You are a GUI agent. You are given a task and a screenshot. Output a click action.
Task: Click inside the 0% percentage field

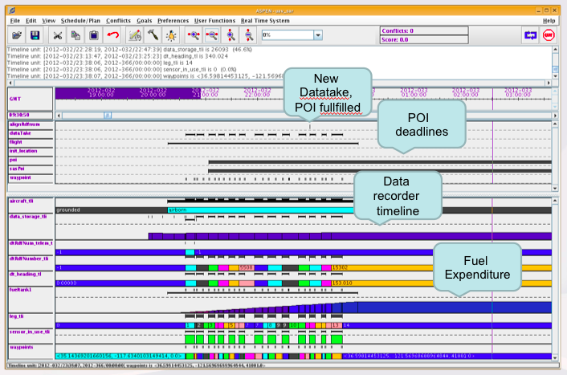pyautogui.click(x=288, y=35)
